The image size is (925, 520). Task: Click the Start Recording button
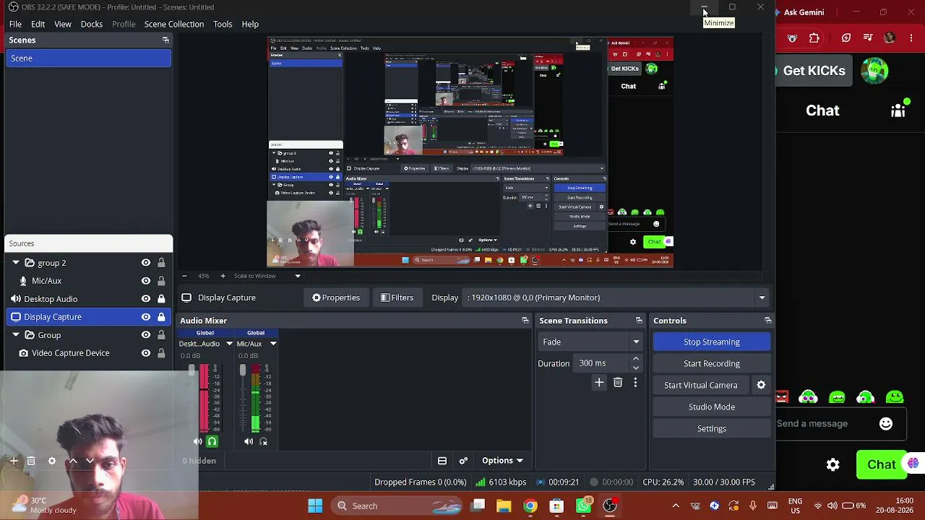point(712,363)
